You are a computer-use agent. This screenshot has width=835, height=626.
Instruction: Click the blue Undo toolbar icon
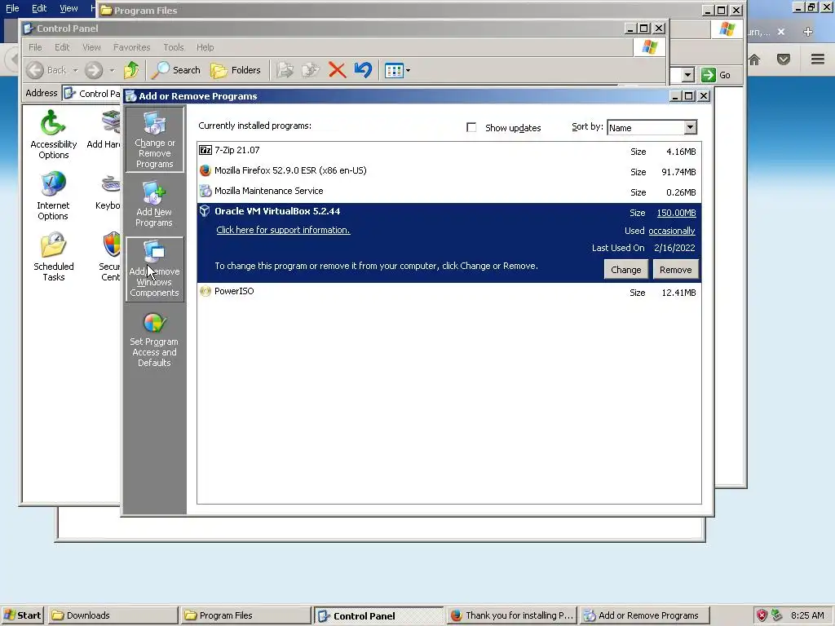pyautogui.click(x=363, y=70)
